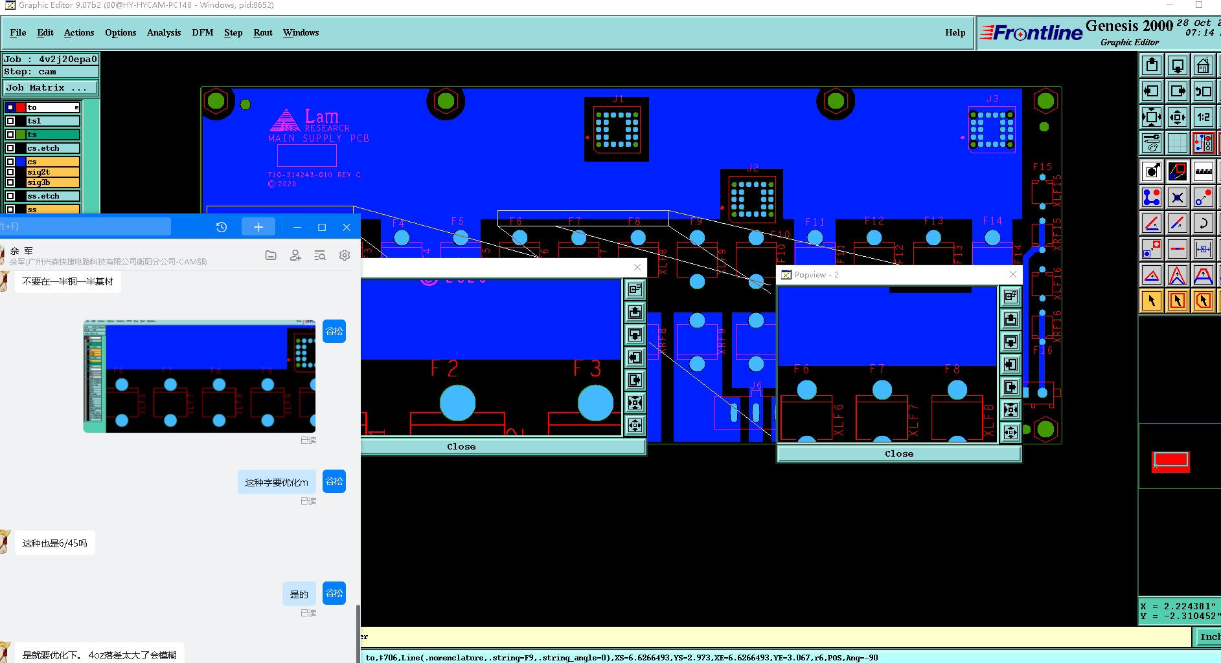Toggle the cs.etch layer checkbox
The height and width of the screenshot is (663, 1221).
(10, 148)
